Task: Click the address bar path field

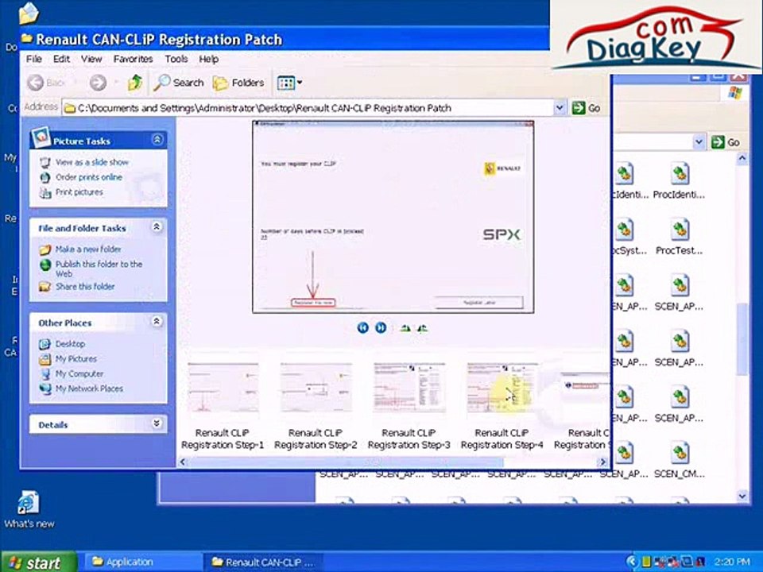Action: [308, 108]
